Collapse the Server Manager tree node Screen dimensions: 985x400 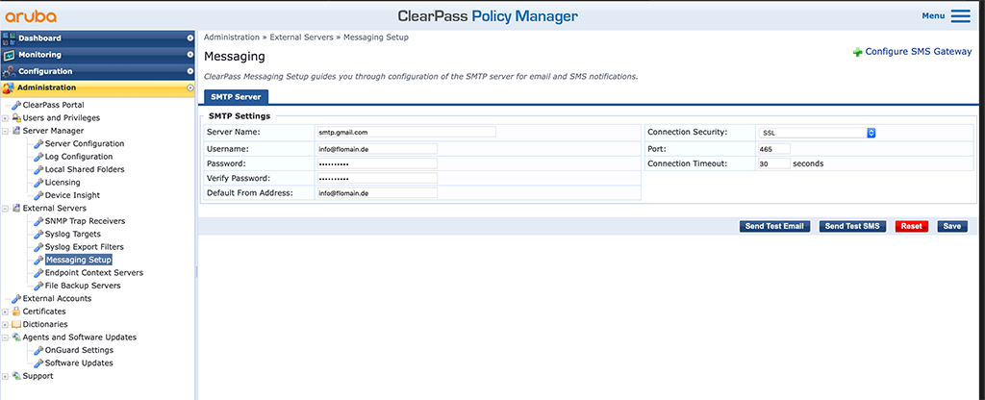[5, 131]
